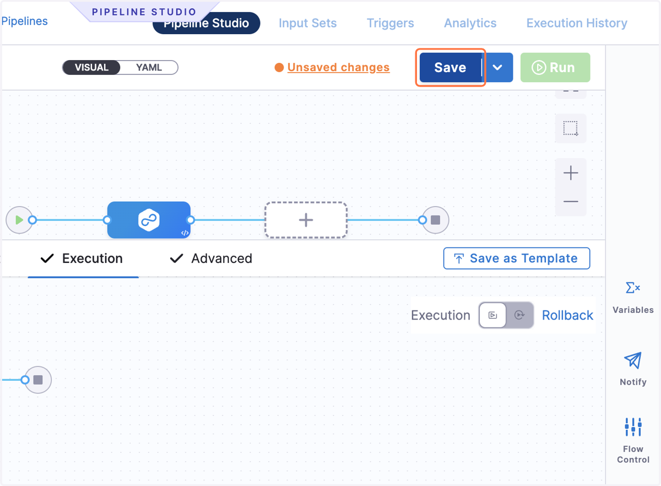Switch to the Analytics tab

coord(470,23)
